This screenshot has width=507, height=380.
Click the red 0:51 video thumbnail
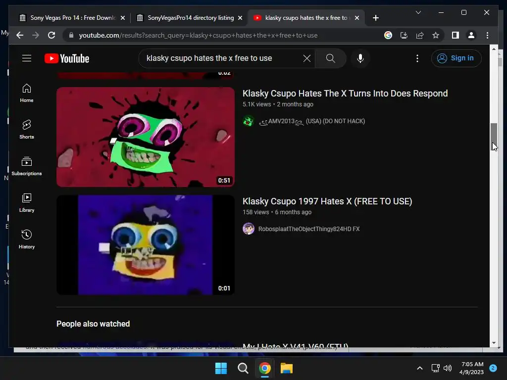tap(146, 137)
